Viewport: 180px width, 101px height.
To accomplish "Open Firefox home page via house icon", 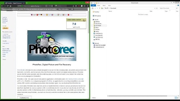I will point(11,6).
